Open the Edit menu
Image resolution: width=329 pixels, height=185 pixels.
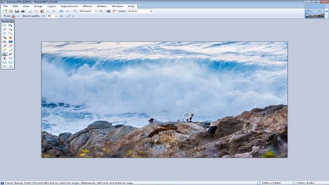tap(15, 6)
